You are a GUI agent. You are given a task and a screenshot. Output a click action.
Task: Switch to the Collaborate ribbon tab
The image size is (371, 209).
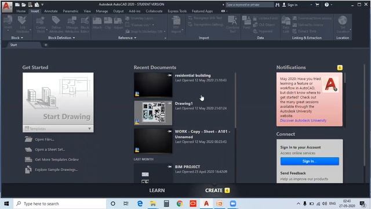pyautogui.click(x=154, y=11)
